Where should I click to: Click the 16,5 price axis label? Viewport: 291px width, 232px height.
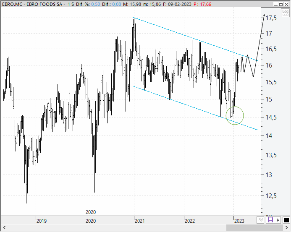[271, 49]
